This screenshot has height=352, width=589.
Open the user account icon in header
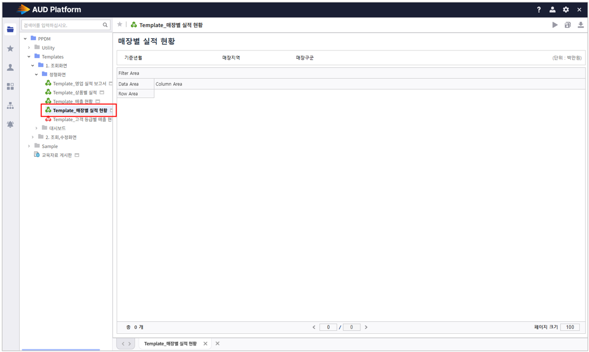tap(552, 10)
